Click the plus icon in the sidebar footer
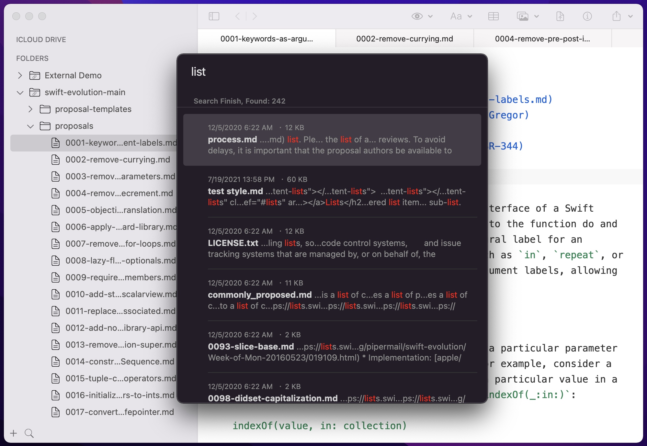 coord(13,433)
